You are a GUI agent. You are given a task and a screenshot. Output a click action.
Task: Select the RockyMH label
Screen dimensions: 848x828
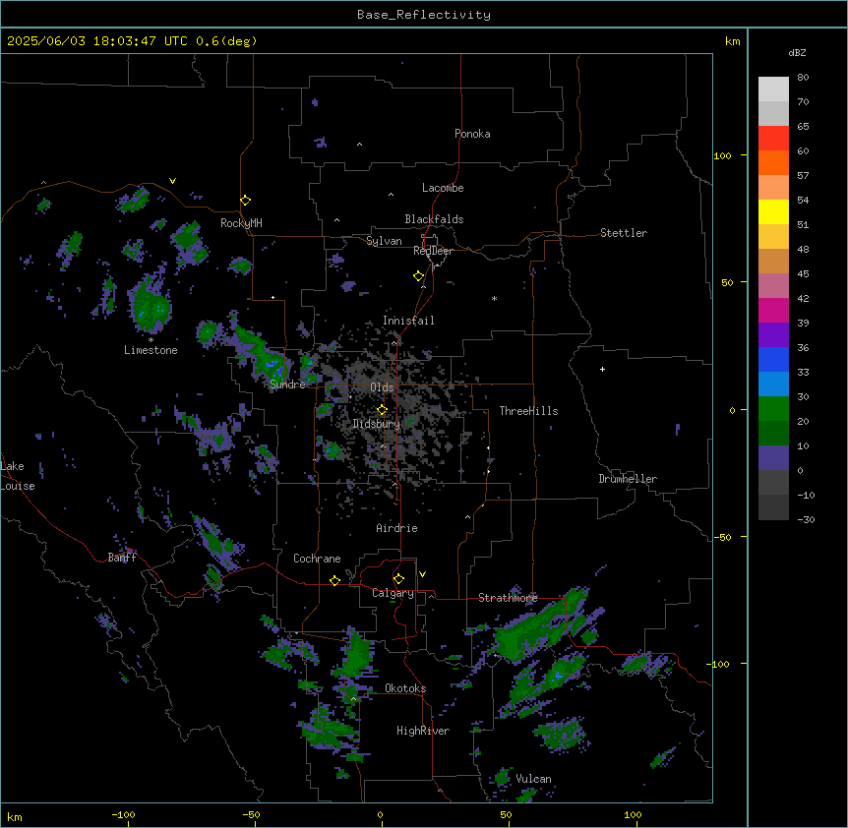click(x=241, y=223)
